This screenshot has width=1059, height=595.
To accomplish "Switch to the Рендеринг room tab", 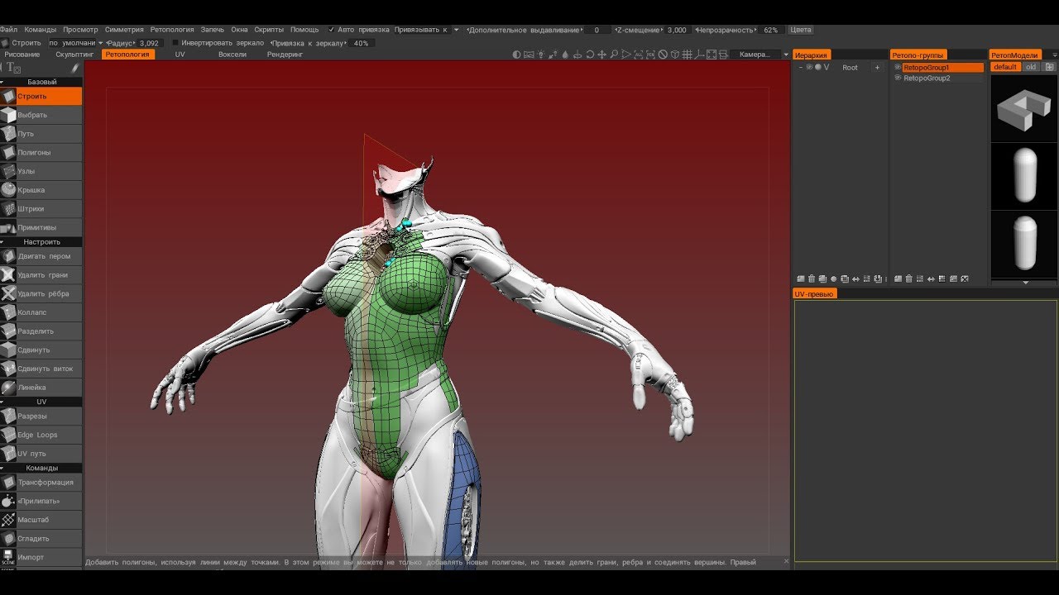I will 285,55.
